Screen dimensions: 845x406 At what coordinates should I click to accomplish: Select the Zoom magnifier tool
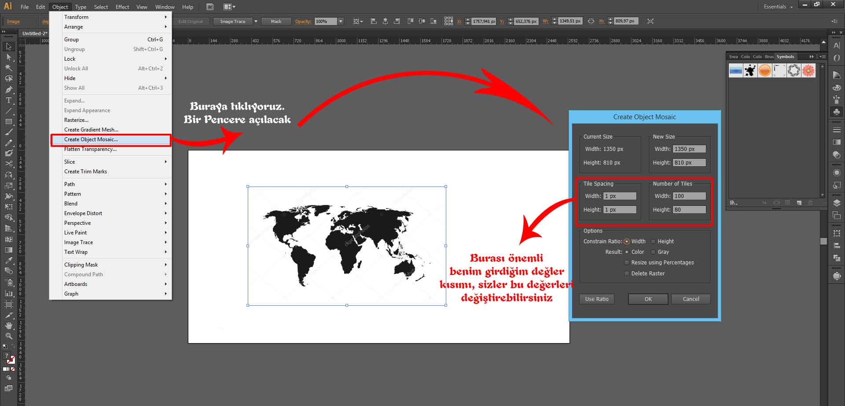point(8,336)
